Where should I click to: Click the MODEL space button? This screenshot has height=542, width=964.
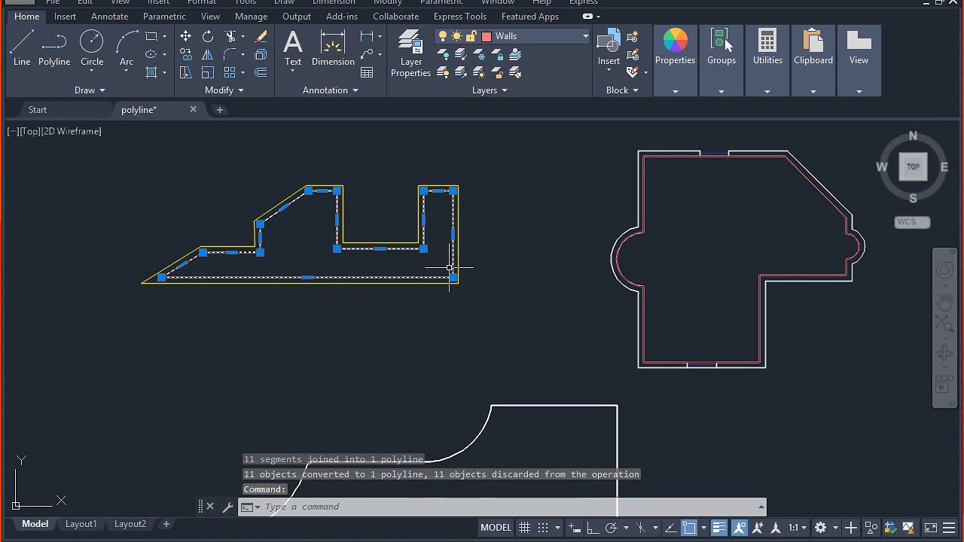click(496, 528)
